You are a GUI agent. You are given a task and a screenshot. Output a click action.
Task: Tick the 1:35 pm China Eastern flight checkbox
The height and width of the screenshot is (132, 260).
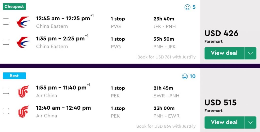[6, 42]
